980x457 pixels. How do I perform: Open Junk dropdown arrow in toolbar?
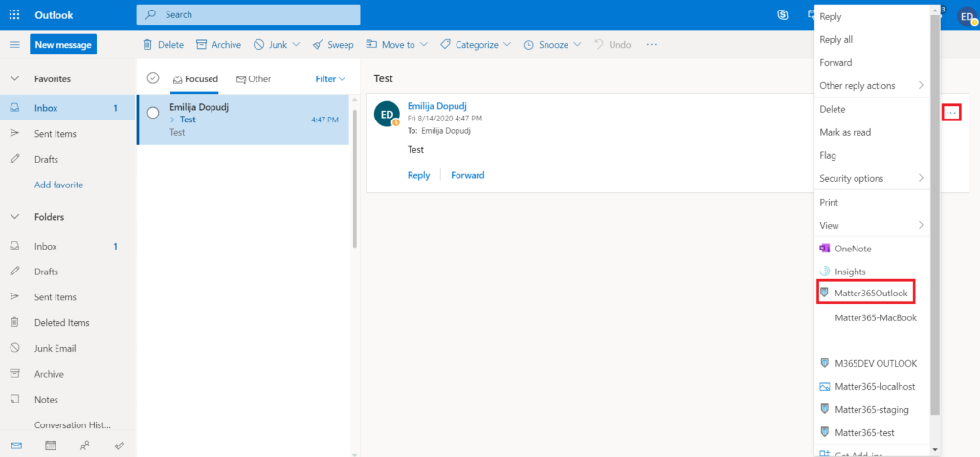point(297,44)
